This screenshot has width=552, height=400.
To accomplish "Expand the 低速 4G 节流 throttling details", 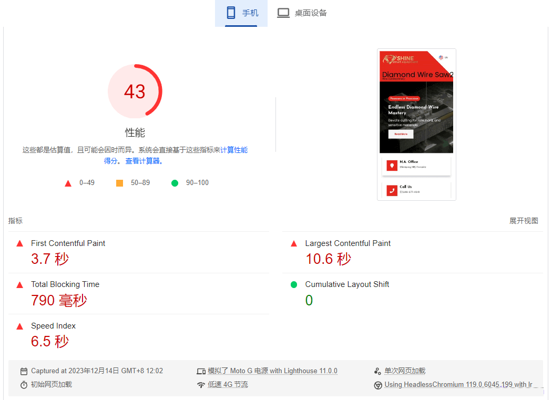I will (228, 385).
